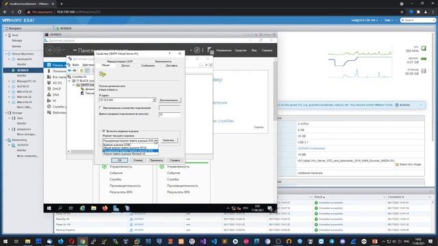Image resolution: width=438 pixels, height=246 pixels.
Task: Select datastore1 under Storage
Action: tap(24, 129)
